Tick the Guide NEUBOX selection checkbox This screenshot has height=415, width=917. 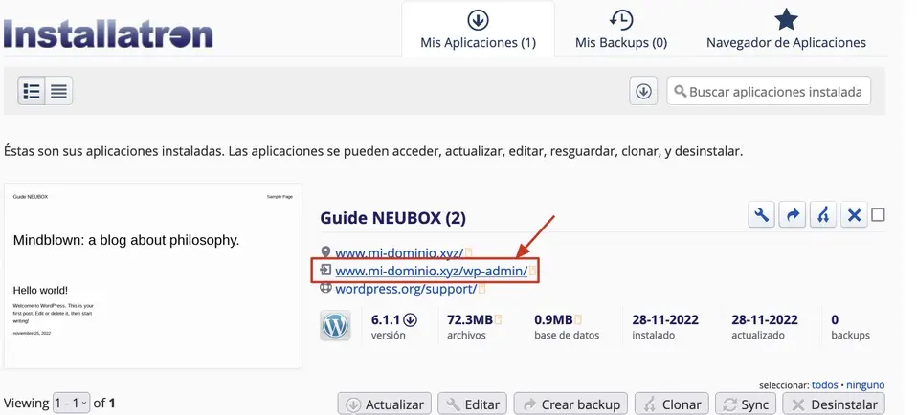(x=878, y=215)
